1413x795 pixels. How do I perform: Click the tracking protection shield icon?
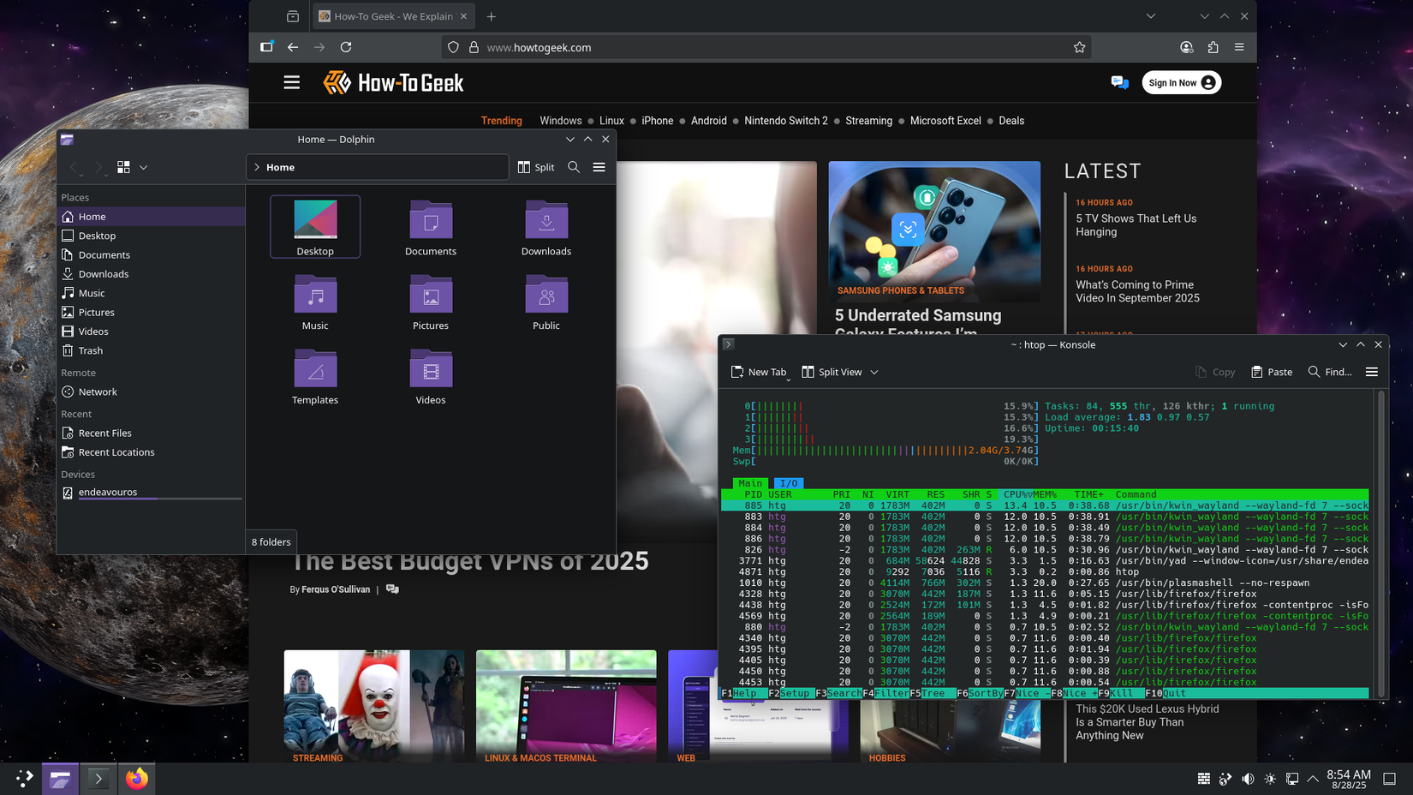point(452,47)
